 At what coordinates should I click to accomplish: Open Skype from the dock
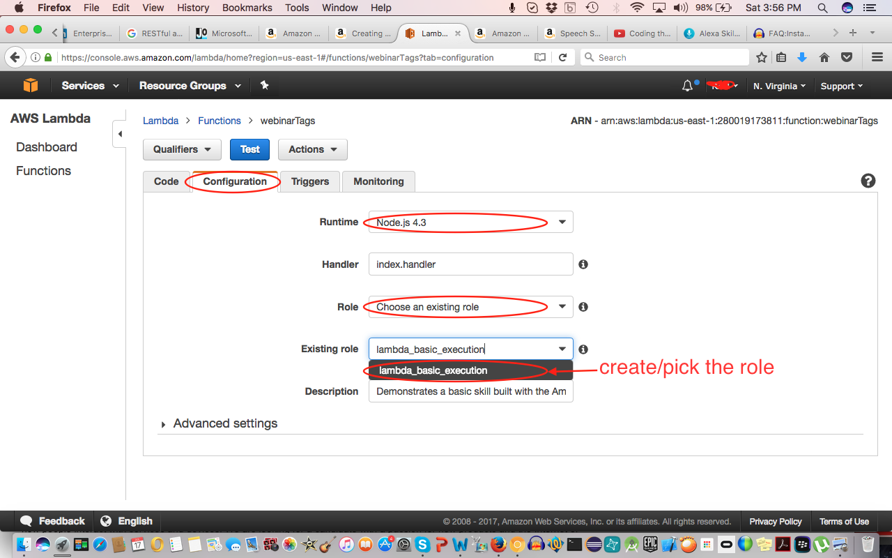[x=422, y=545]
